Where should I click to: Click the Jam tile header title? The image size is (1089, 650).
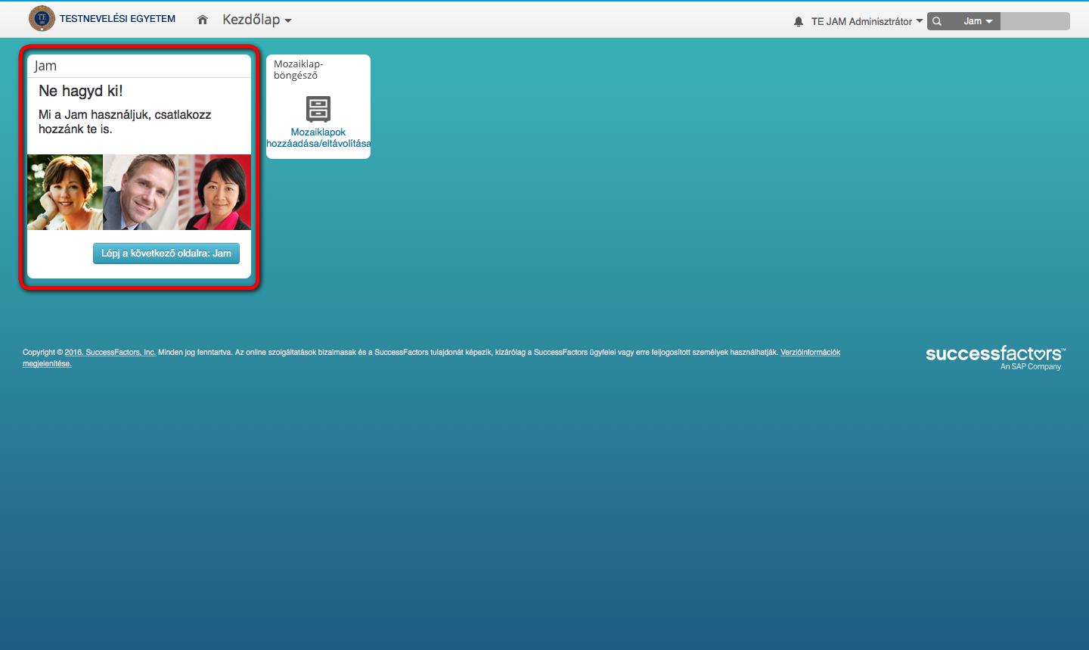[45, 66]
